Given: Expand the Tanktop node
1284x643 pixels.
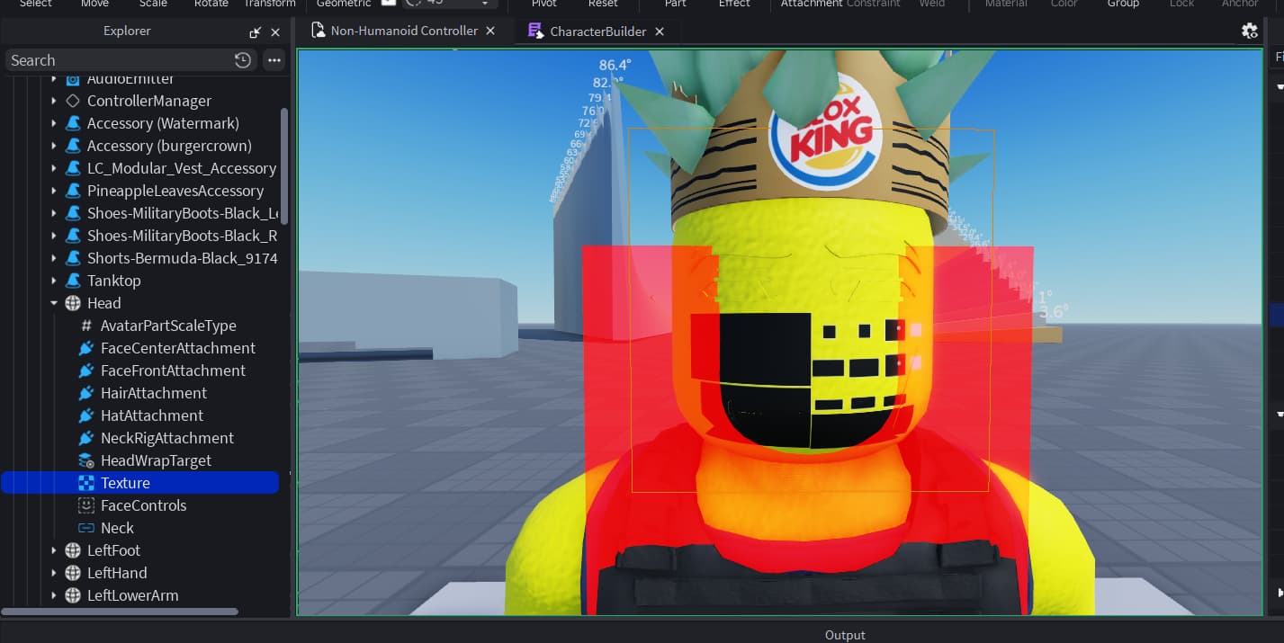Looking at the screenshot, I should (x=54, y=281).
